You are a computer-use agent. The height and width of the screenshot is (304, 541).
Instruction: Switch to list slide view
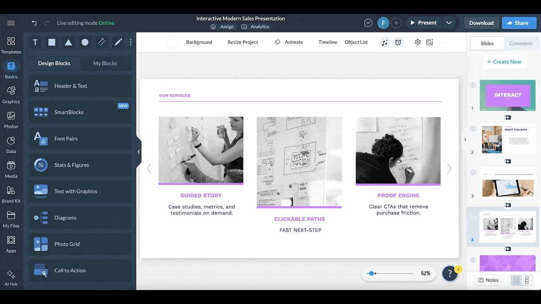(x=527, y=280)
